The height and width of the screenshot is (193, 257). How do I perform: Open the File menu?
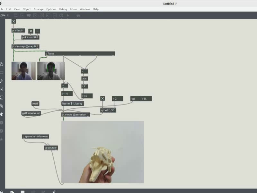tap(2, 9)
